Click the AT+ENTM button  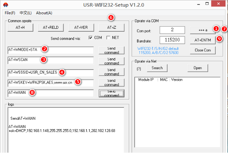pyautogui.click(x=203, y=40)
